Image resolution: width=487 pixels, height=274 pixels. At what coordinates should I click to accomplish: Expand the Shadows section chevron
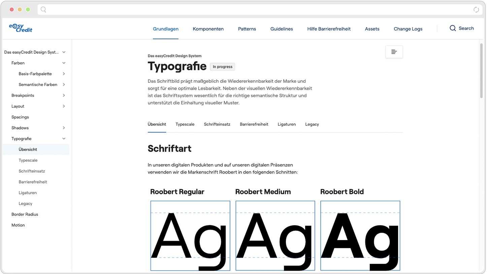[64, 128]
